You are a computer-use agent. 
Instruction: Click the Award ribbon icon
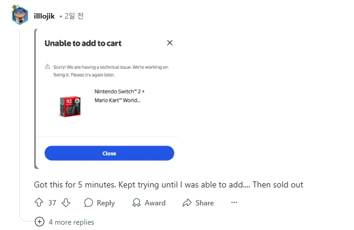click(x=137, y=202)
